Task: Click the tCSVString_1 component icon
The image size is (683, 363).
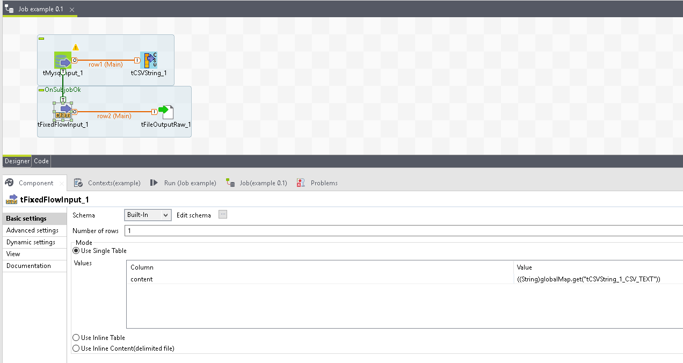Action: tap(148, 61)
